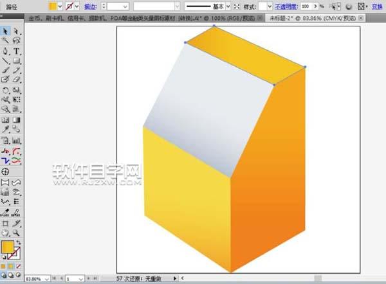Select the Type tool

pyautogui.click(x=17, y=51)
